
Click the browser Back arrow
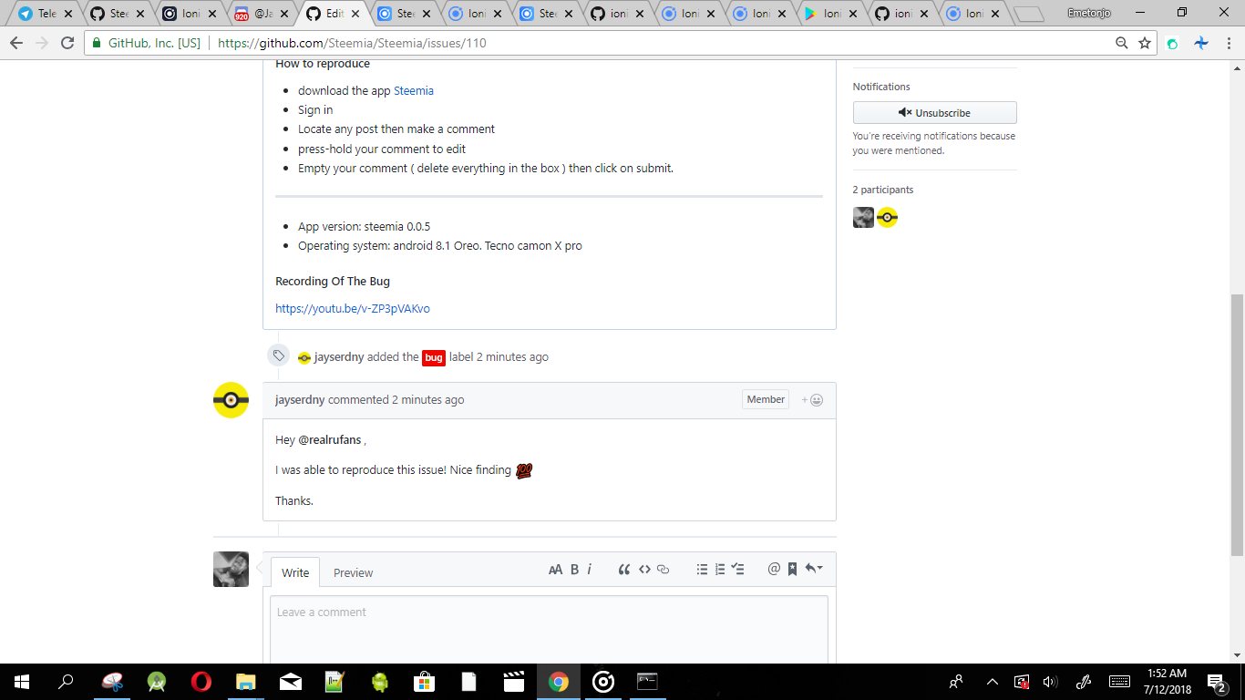[16, 43]
